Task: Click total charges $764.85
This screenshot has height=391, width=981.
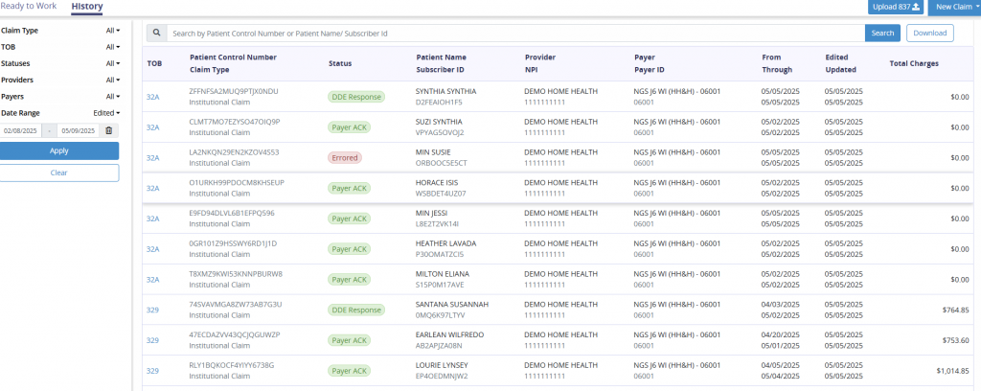Action: click(956, 310)
